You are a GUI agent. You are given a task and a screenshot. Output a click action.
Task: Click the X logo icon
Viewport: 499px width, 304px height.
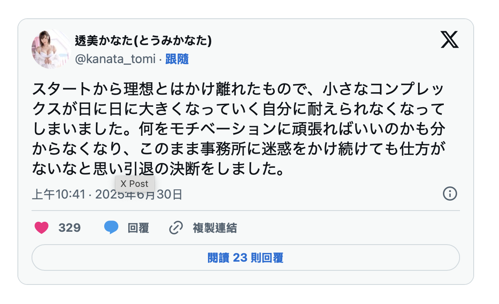pos(450,40)
